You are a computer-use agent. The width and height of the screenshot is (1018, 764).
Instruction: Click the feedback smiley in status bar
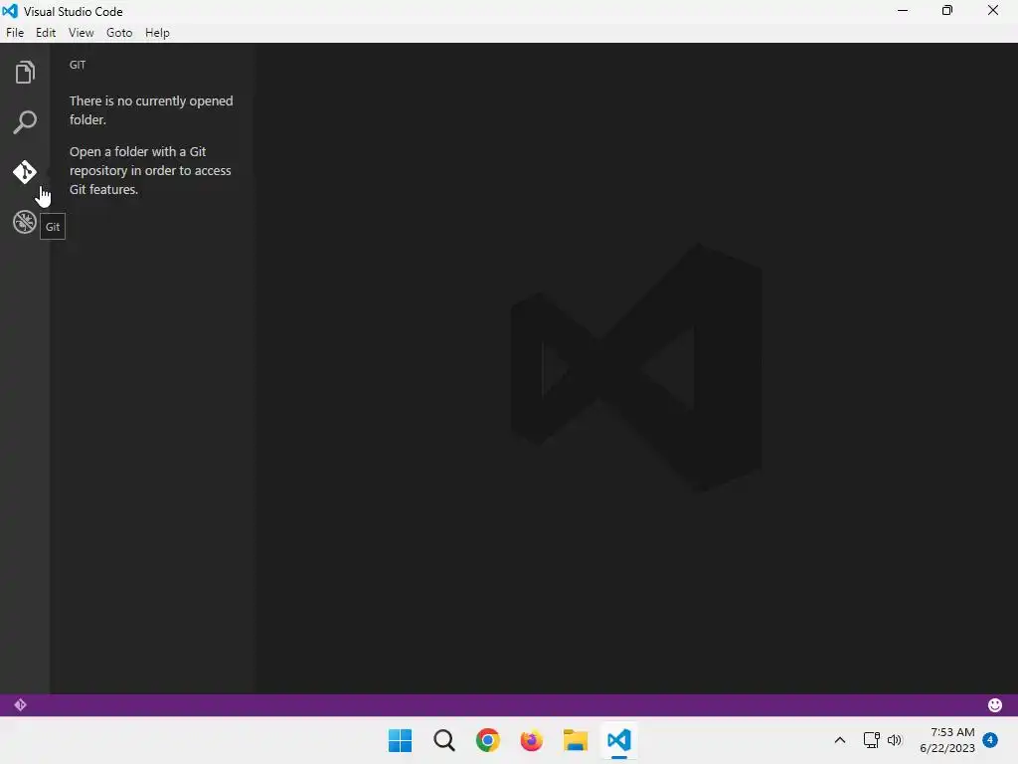pos(994,705)
